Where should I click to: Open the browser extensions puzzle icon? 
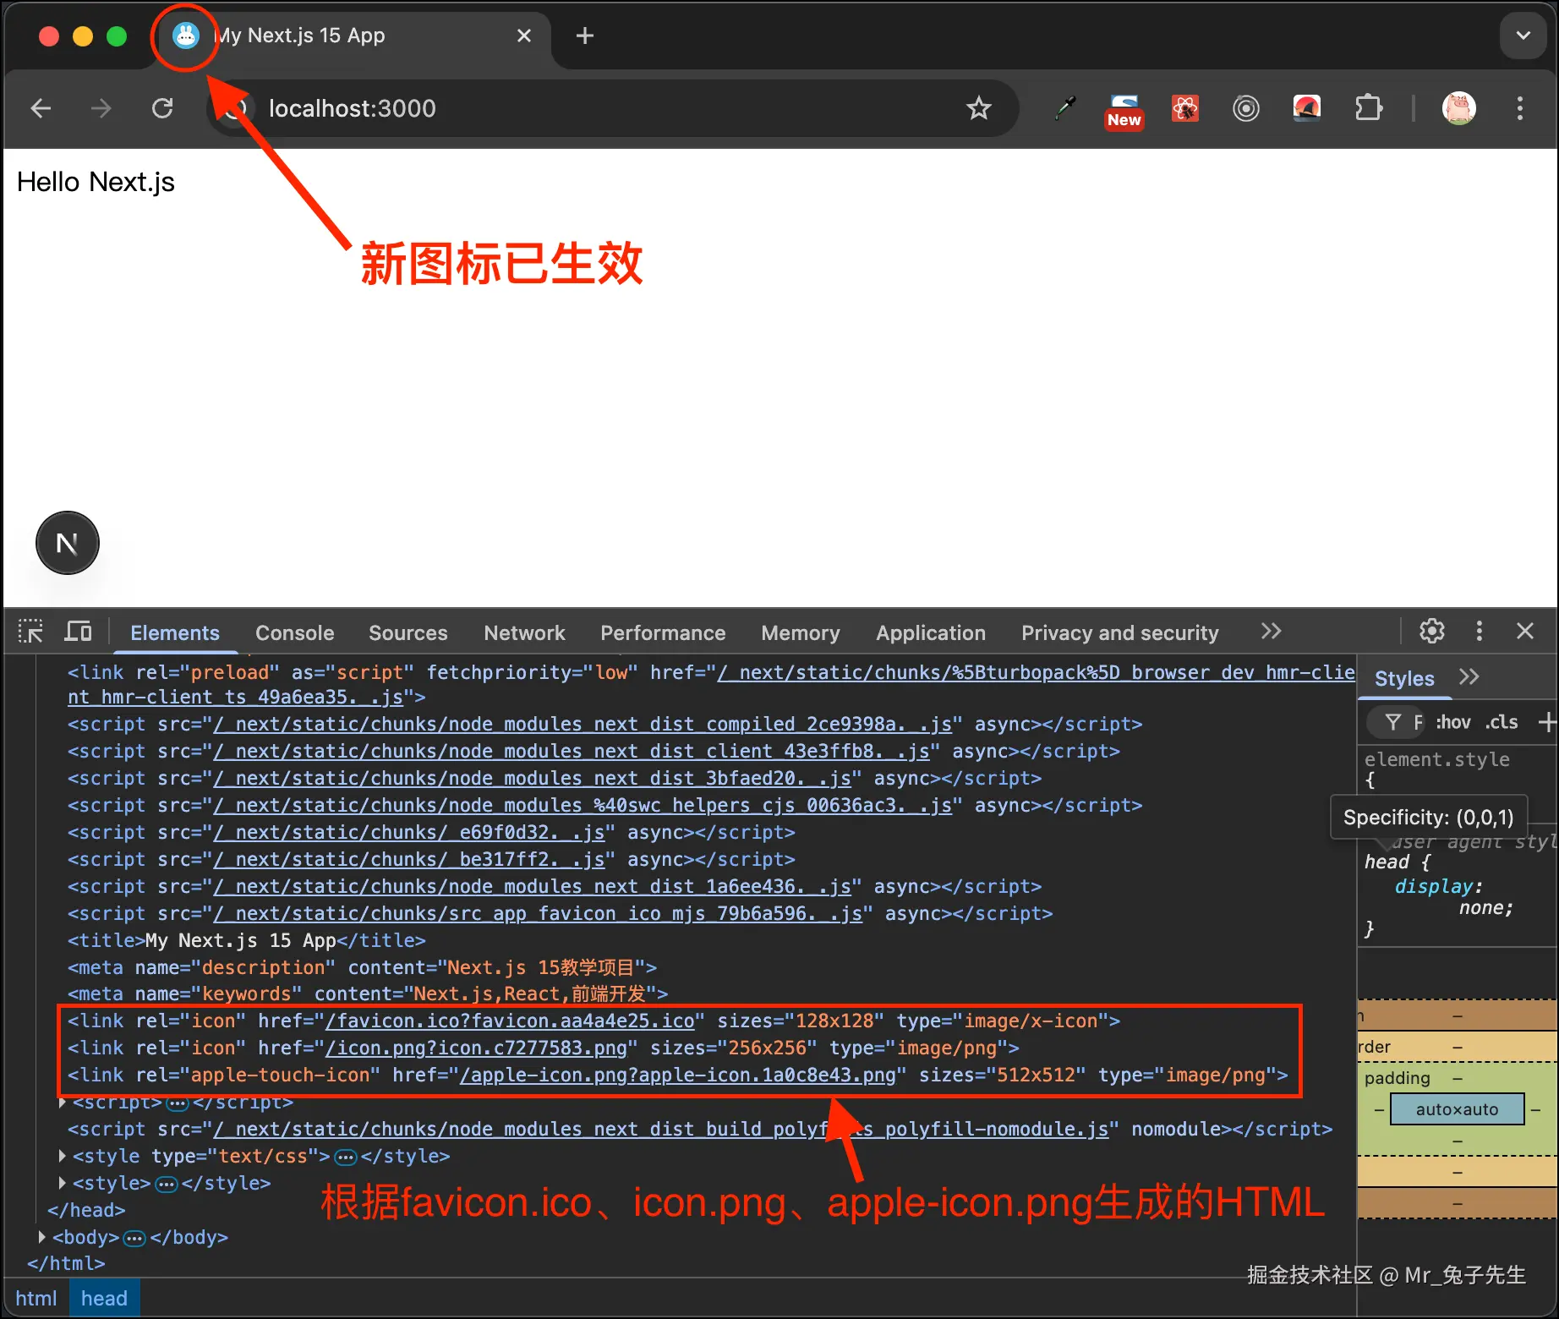[x=1369, y=108]
